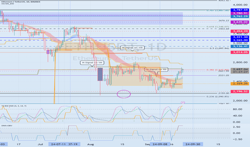The width and height of the screenshot is (250, 147).
Task: Click the 2,000.00 price axis label
Action: coord(240,100)
